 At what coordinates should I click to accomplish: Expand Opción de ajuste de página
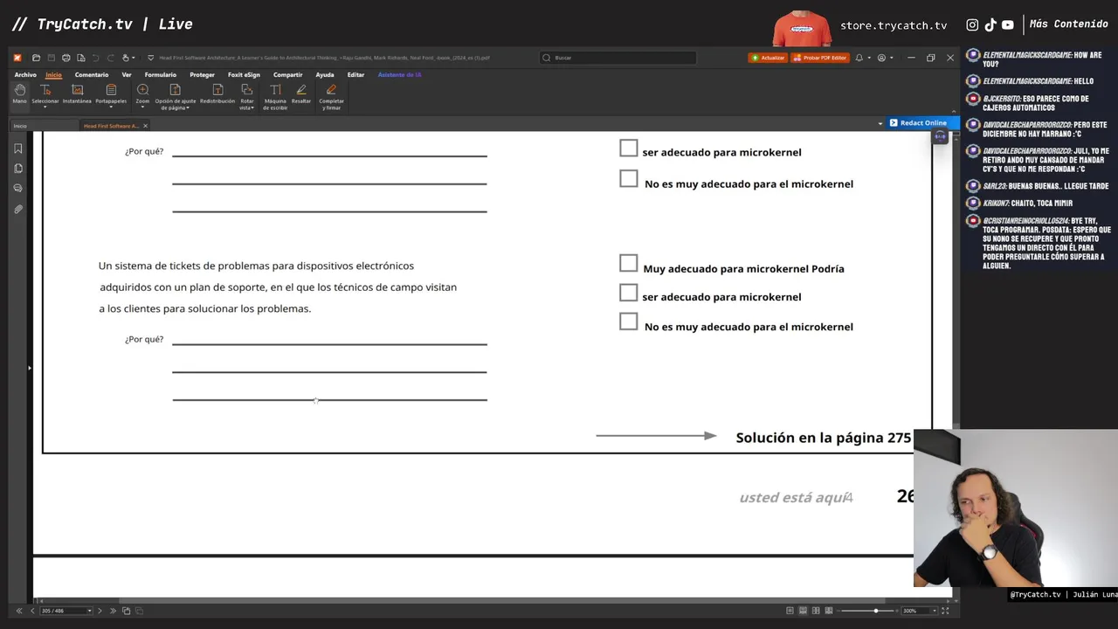tap(175, 97)
